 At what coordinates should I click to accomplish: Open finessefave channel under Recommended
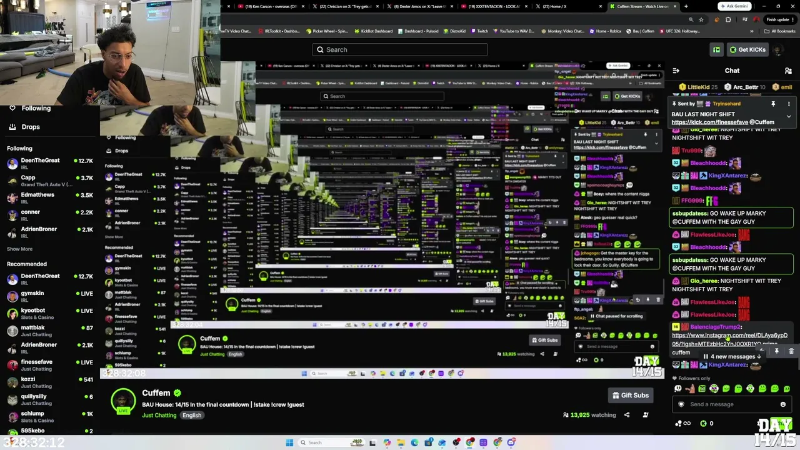[x=50, y=365]
